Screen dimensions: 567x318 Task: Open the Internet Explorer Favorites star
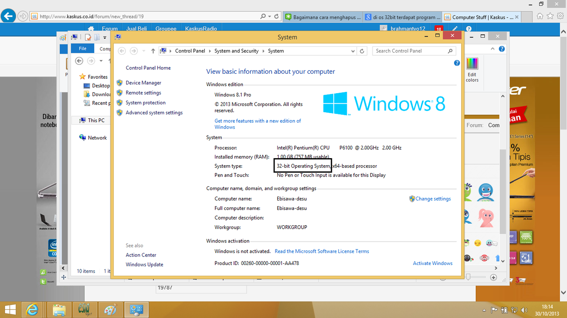tap(550, 16)
